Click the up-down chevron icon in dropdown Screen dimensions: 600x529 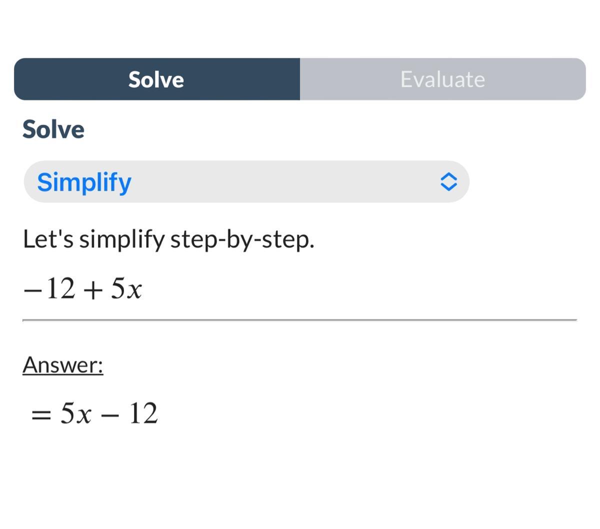tap(448, 181)
